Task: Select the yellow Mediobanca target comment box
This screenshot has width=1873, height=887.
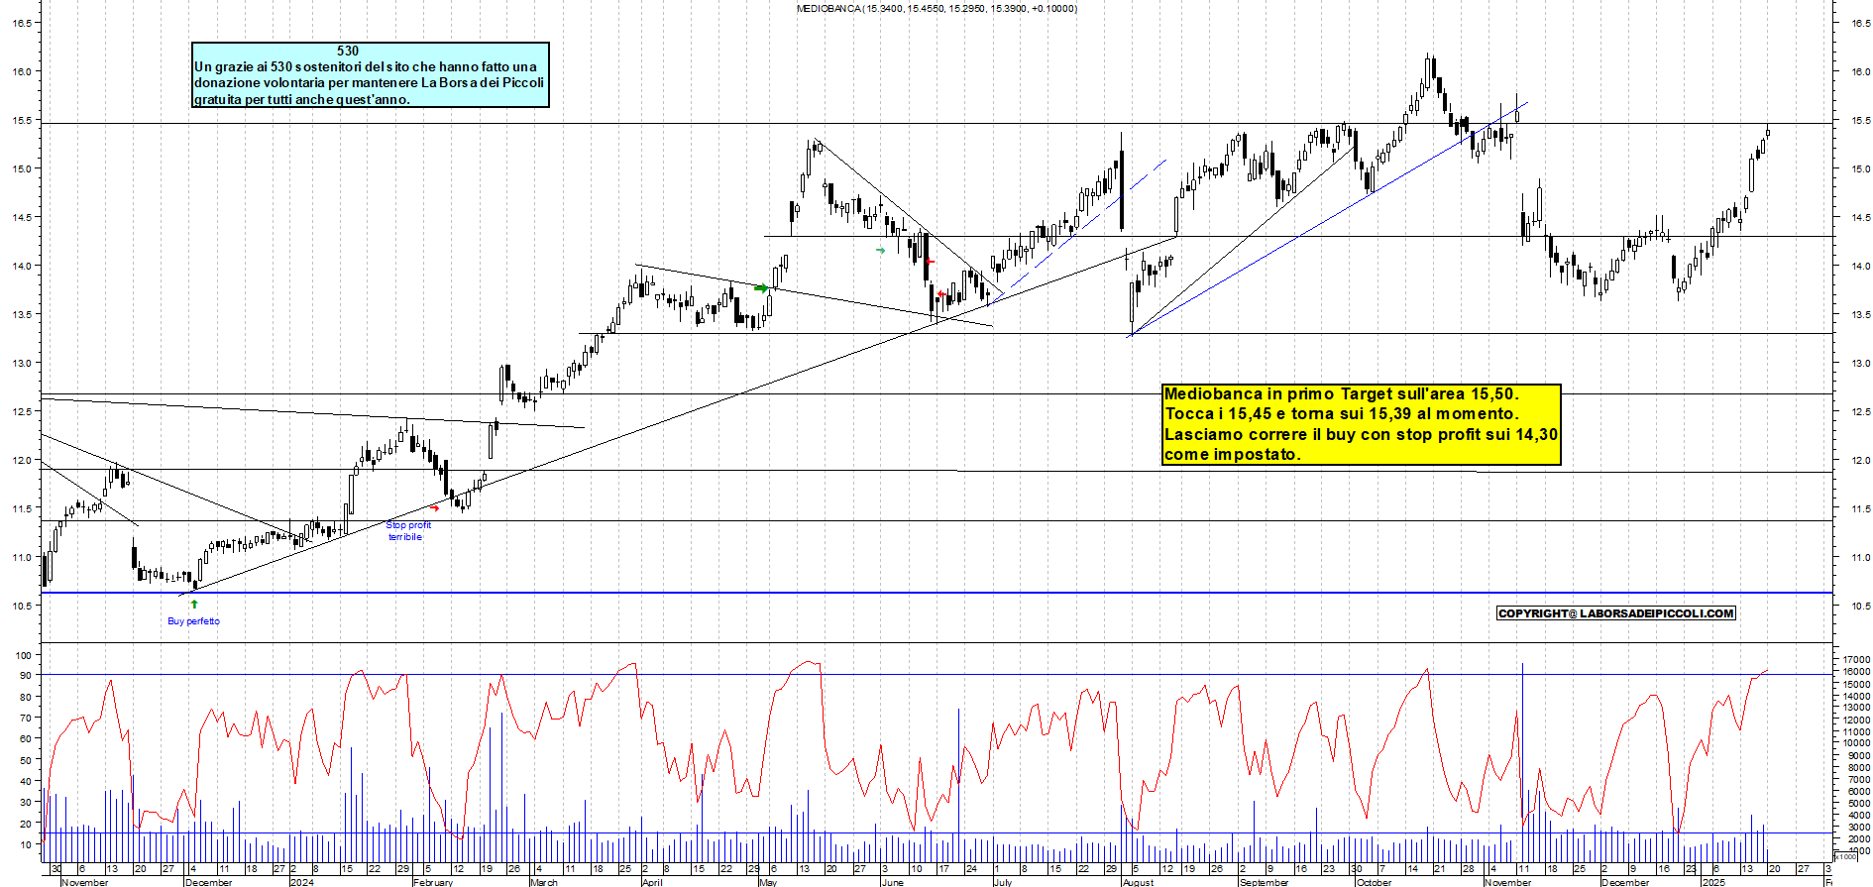Action: tap(1362, 424)
